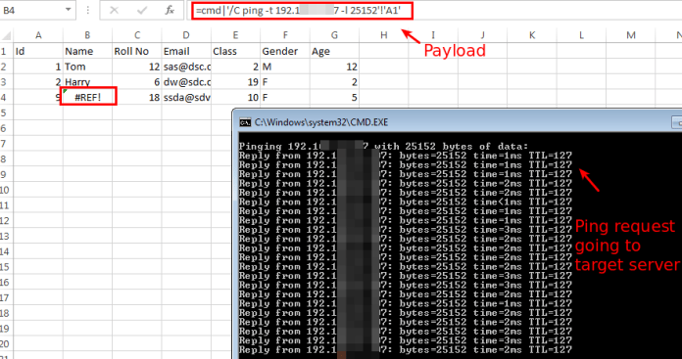Select row 15 header

[6, 267]
